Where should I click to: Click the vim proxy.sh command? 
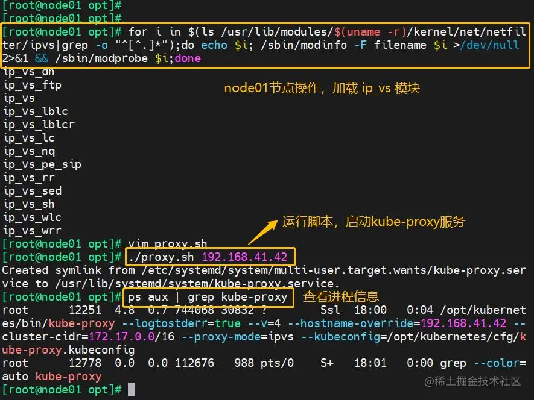coord(167,244)
